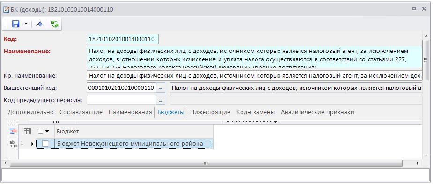Click the Наименование multiline text field
This screenshot has width=433, height=184.
[254, 57]
